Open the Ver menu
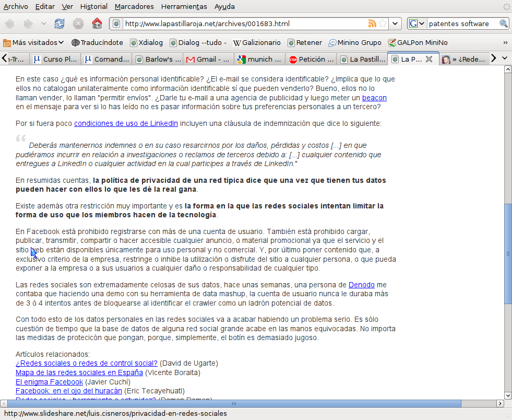Screen dimensions: 512x420 click(x=67, y=7)
